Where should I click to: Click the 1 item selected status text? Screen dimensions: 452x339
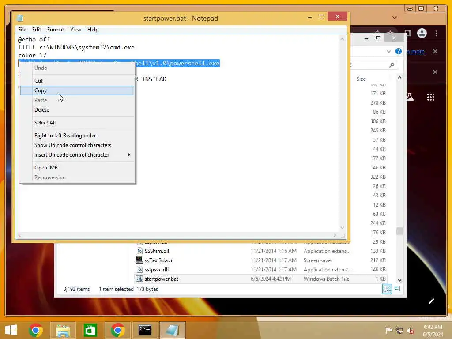[116, 289]
